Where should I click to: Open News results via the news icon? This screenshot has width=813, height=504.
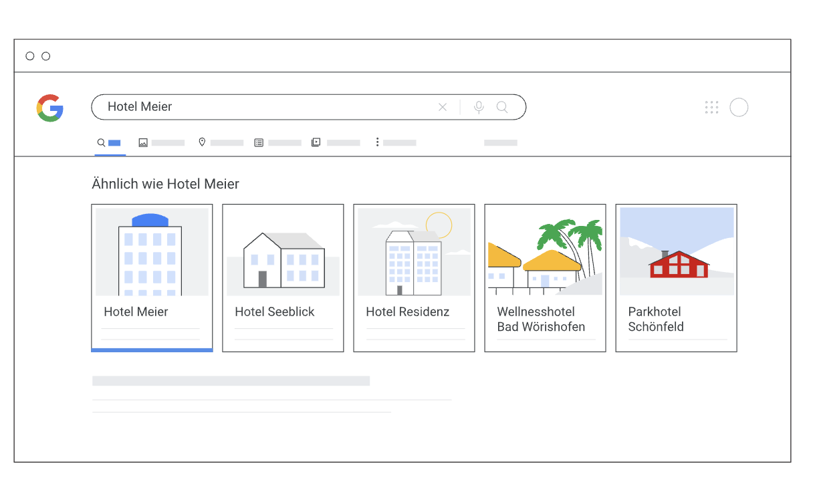tap(259, 142)
